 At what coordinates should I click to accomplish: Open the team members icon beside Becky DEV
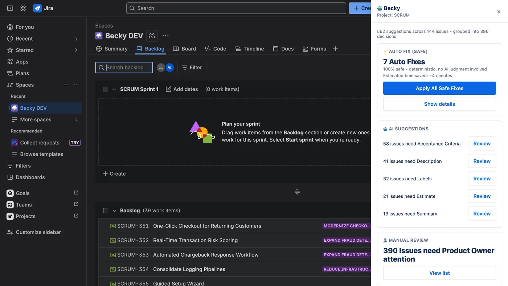click(x=152, y=36)
